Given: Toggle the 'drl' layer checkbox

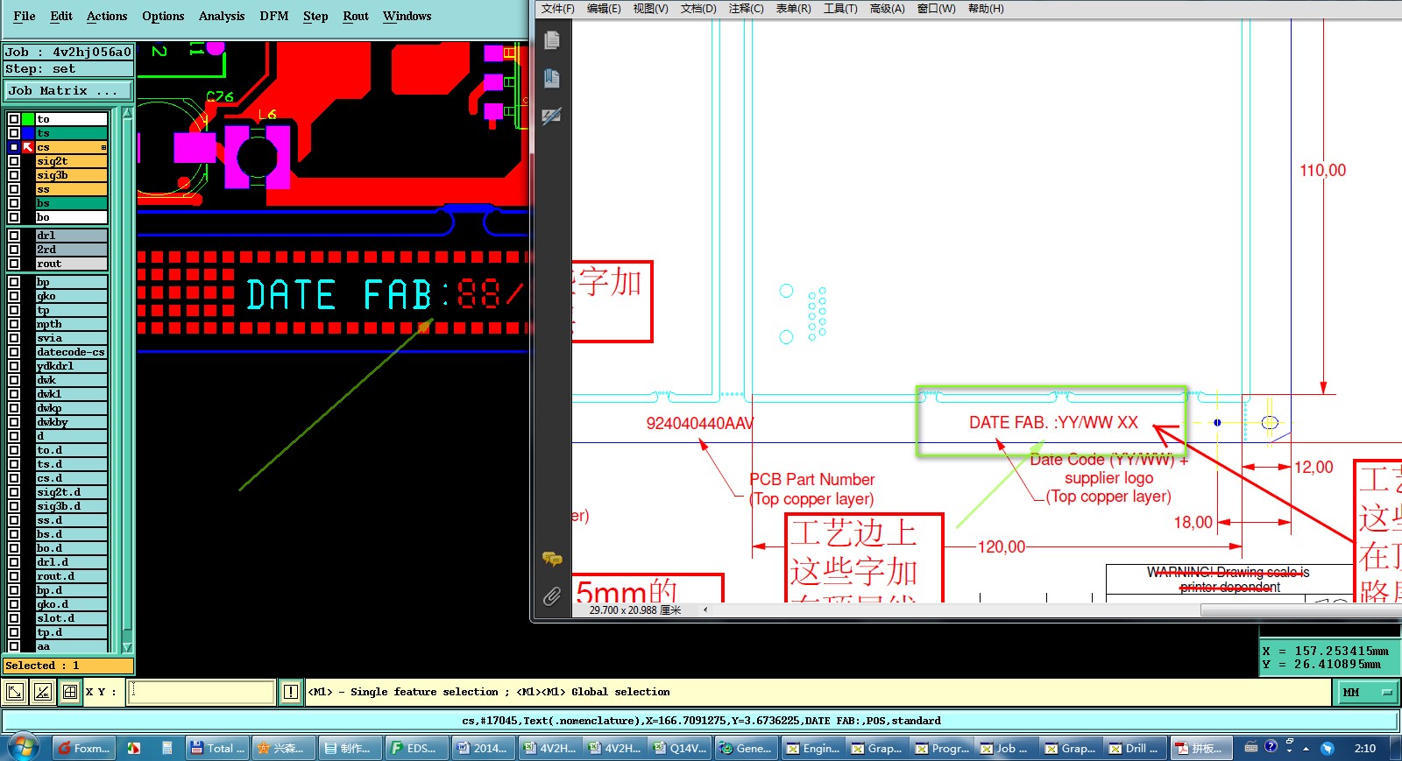Looking at the screenshot, I should (14, 236).
